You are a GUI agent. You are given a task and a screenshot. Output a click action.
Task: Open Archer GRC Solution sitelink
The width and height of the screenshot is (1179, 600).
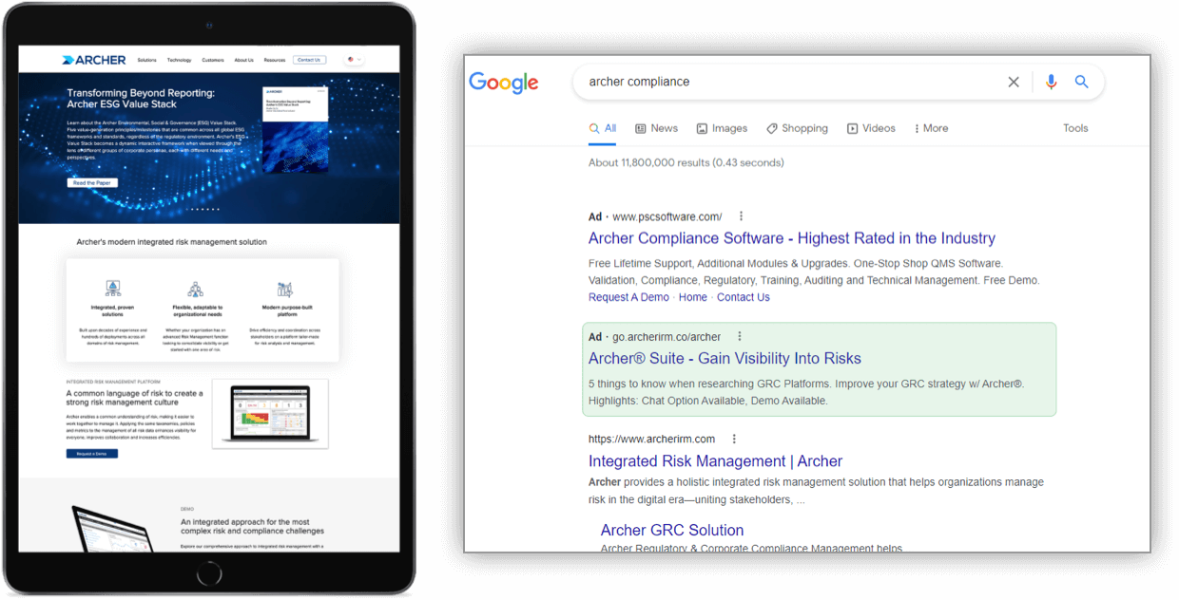672,531
